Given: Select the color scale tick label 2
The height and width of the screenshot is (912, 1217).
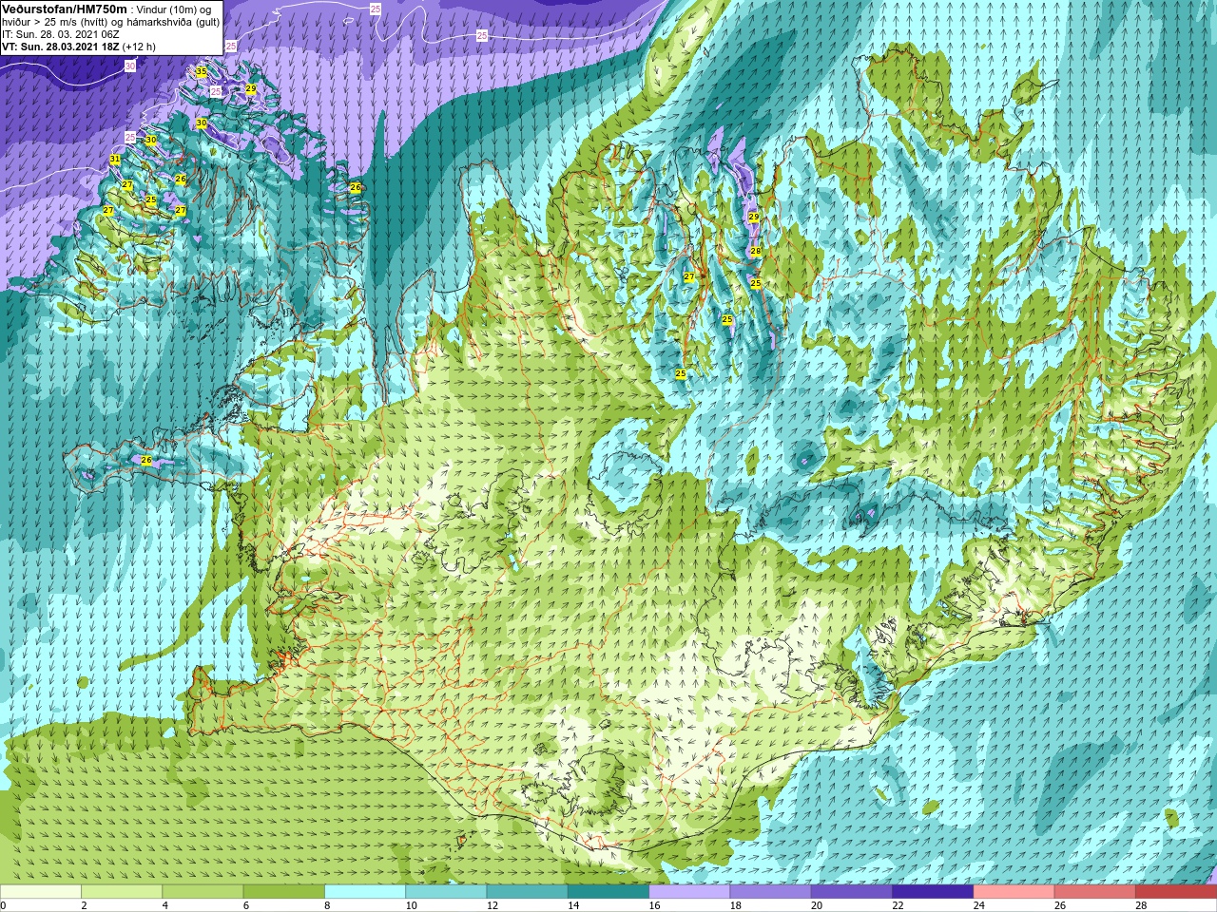Looking at the screenshot, I should click(x=84, y=905).
